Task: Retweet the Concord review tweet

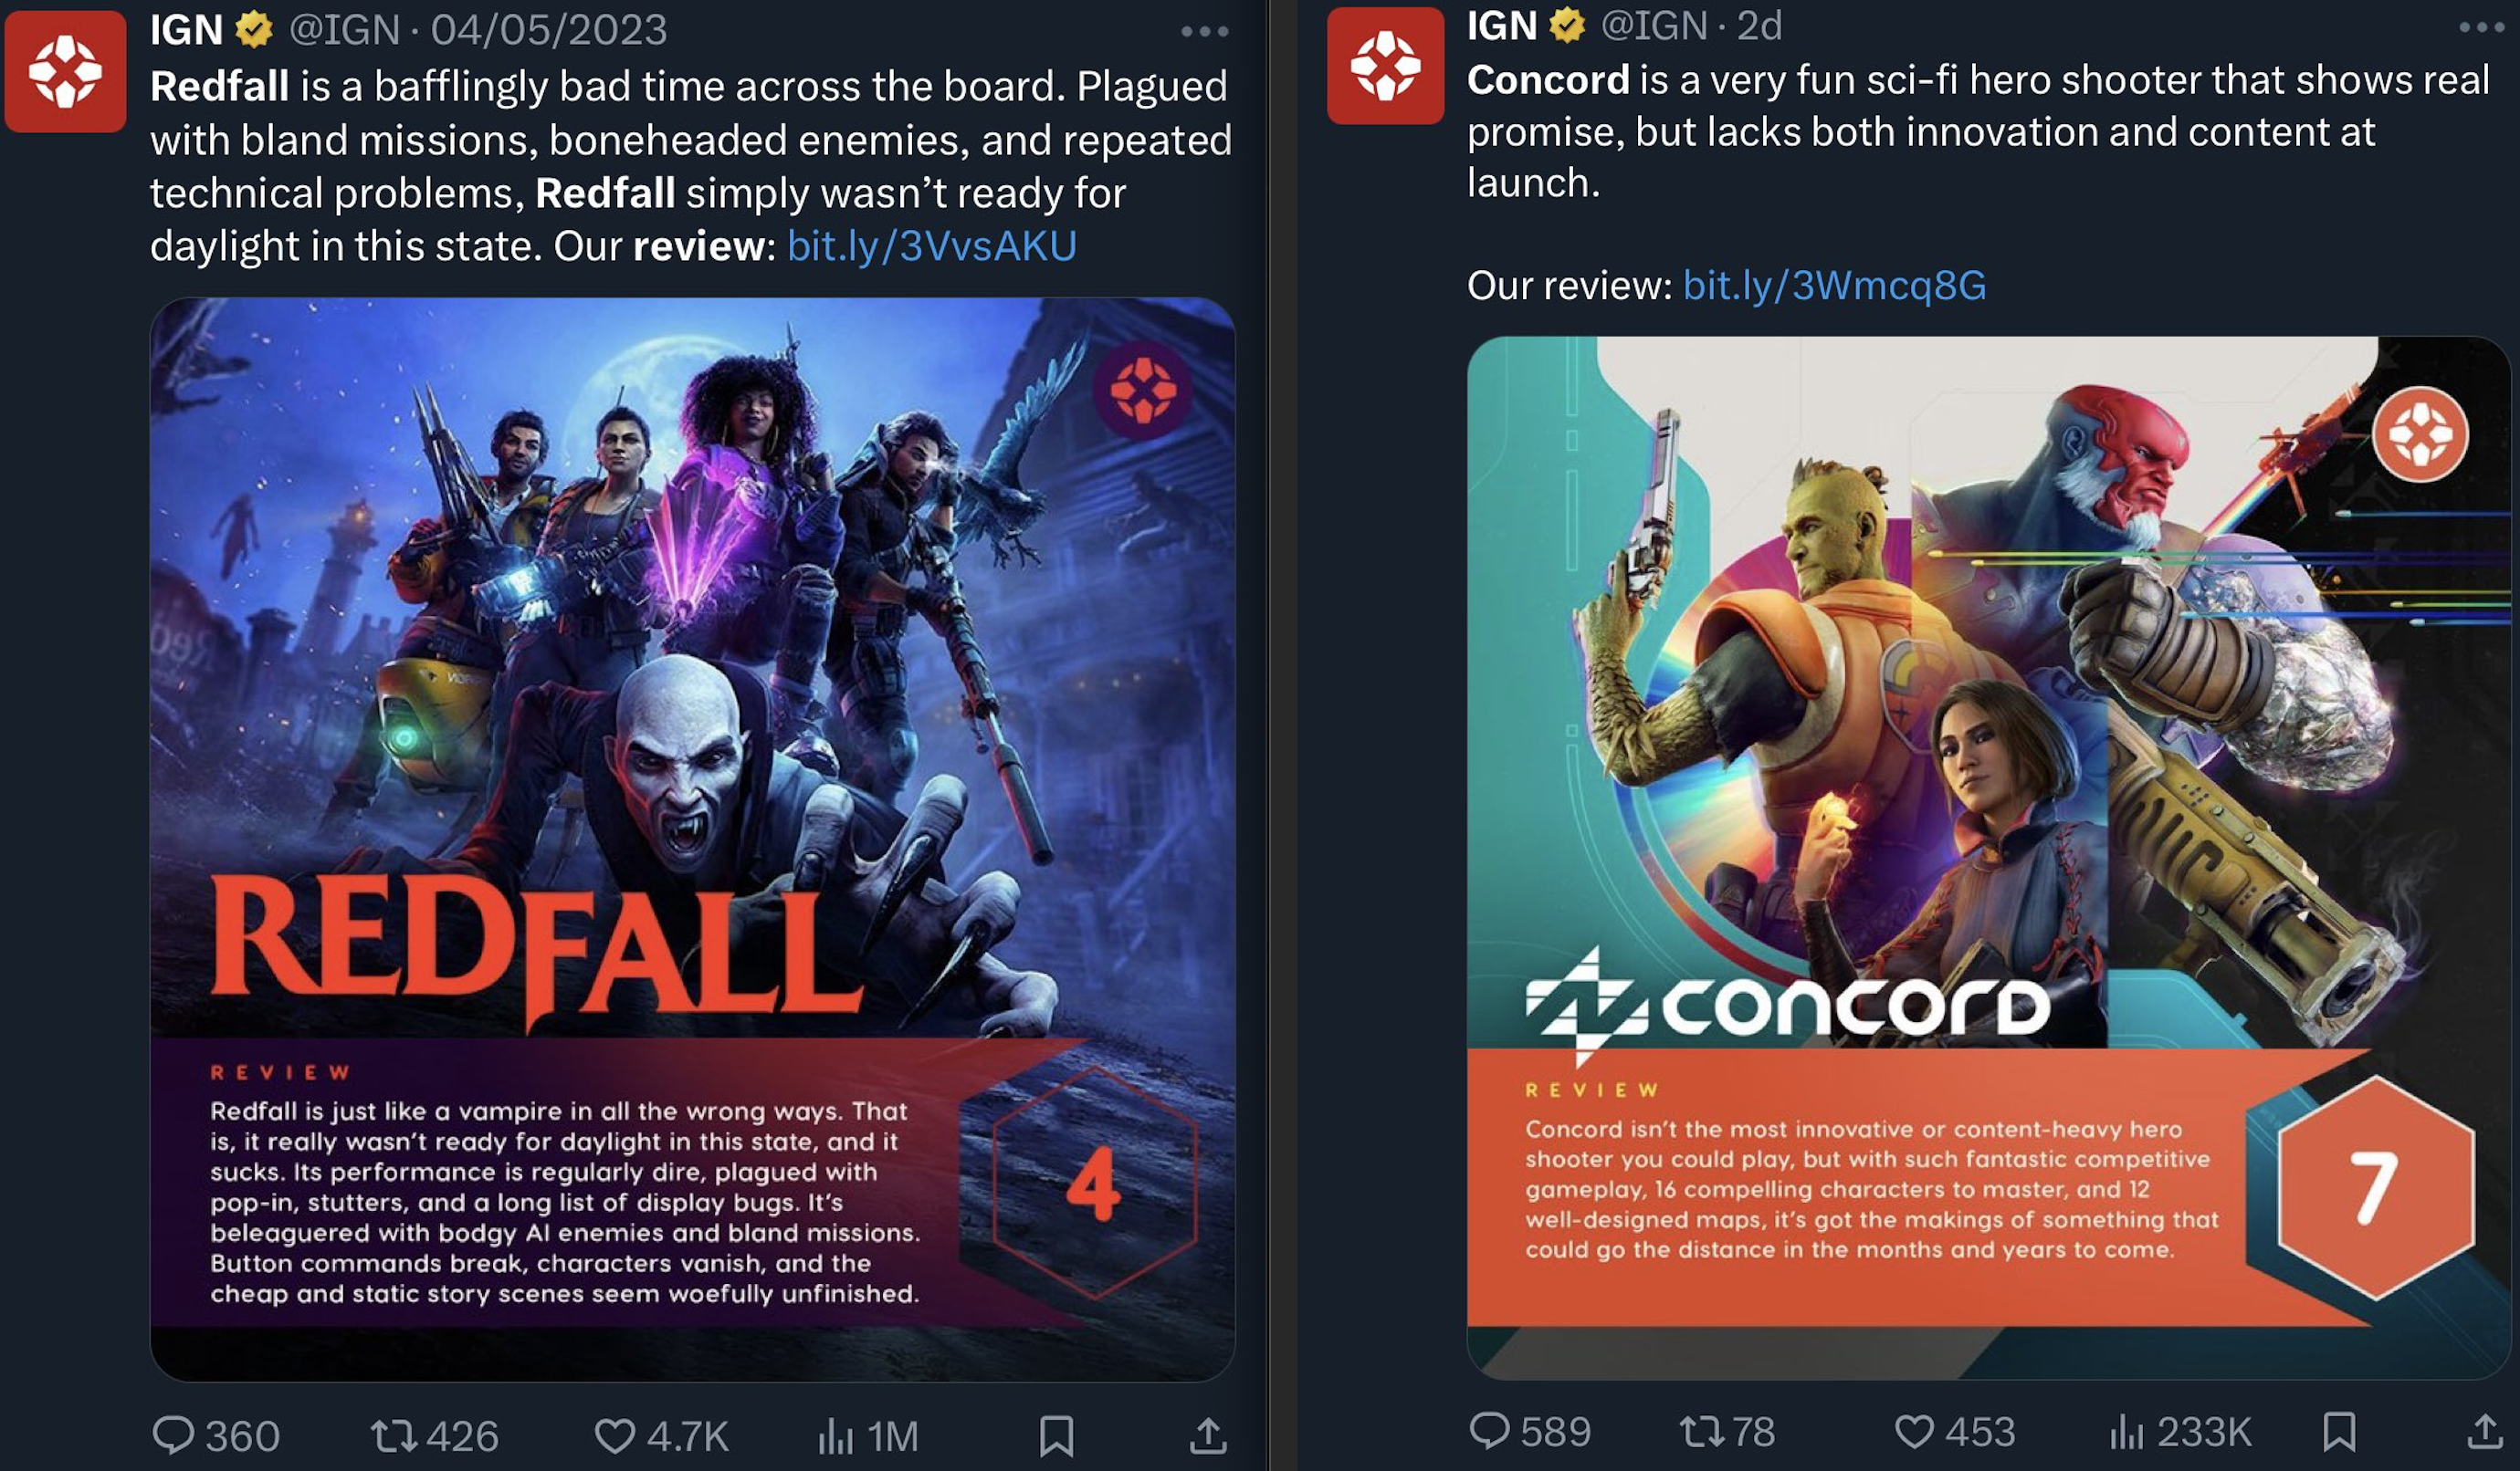Action: pyautogui.click(x=1727, y=1431)
